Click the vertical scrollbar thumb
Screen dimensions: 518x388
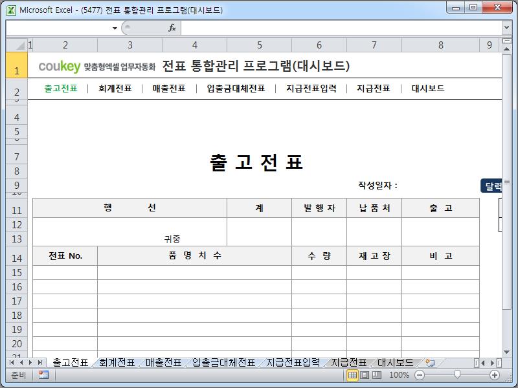pos(506,182)
